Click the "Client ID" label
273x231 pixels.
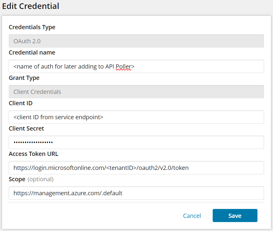tap(21, 103)
